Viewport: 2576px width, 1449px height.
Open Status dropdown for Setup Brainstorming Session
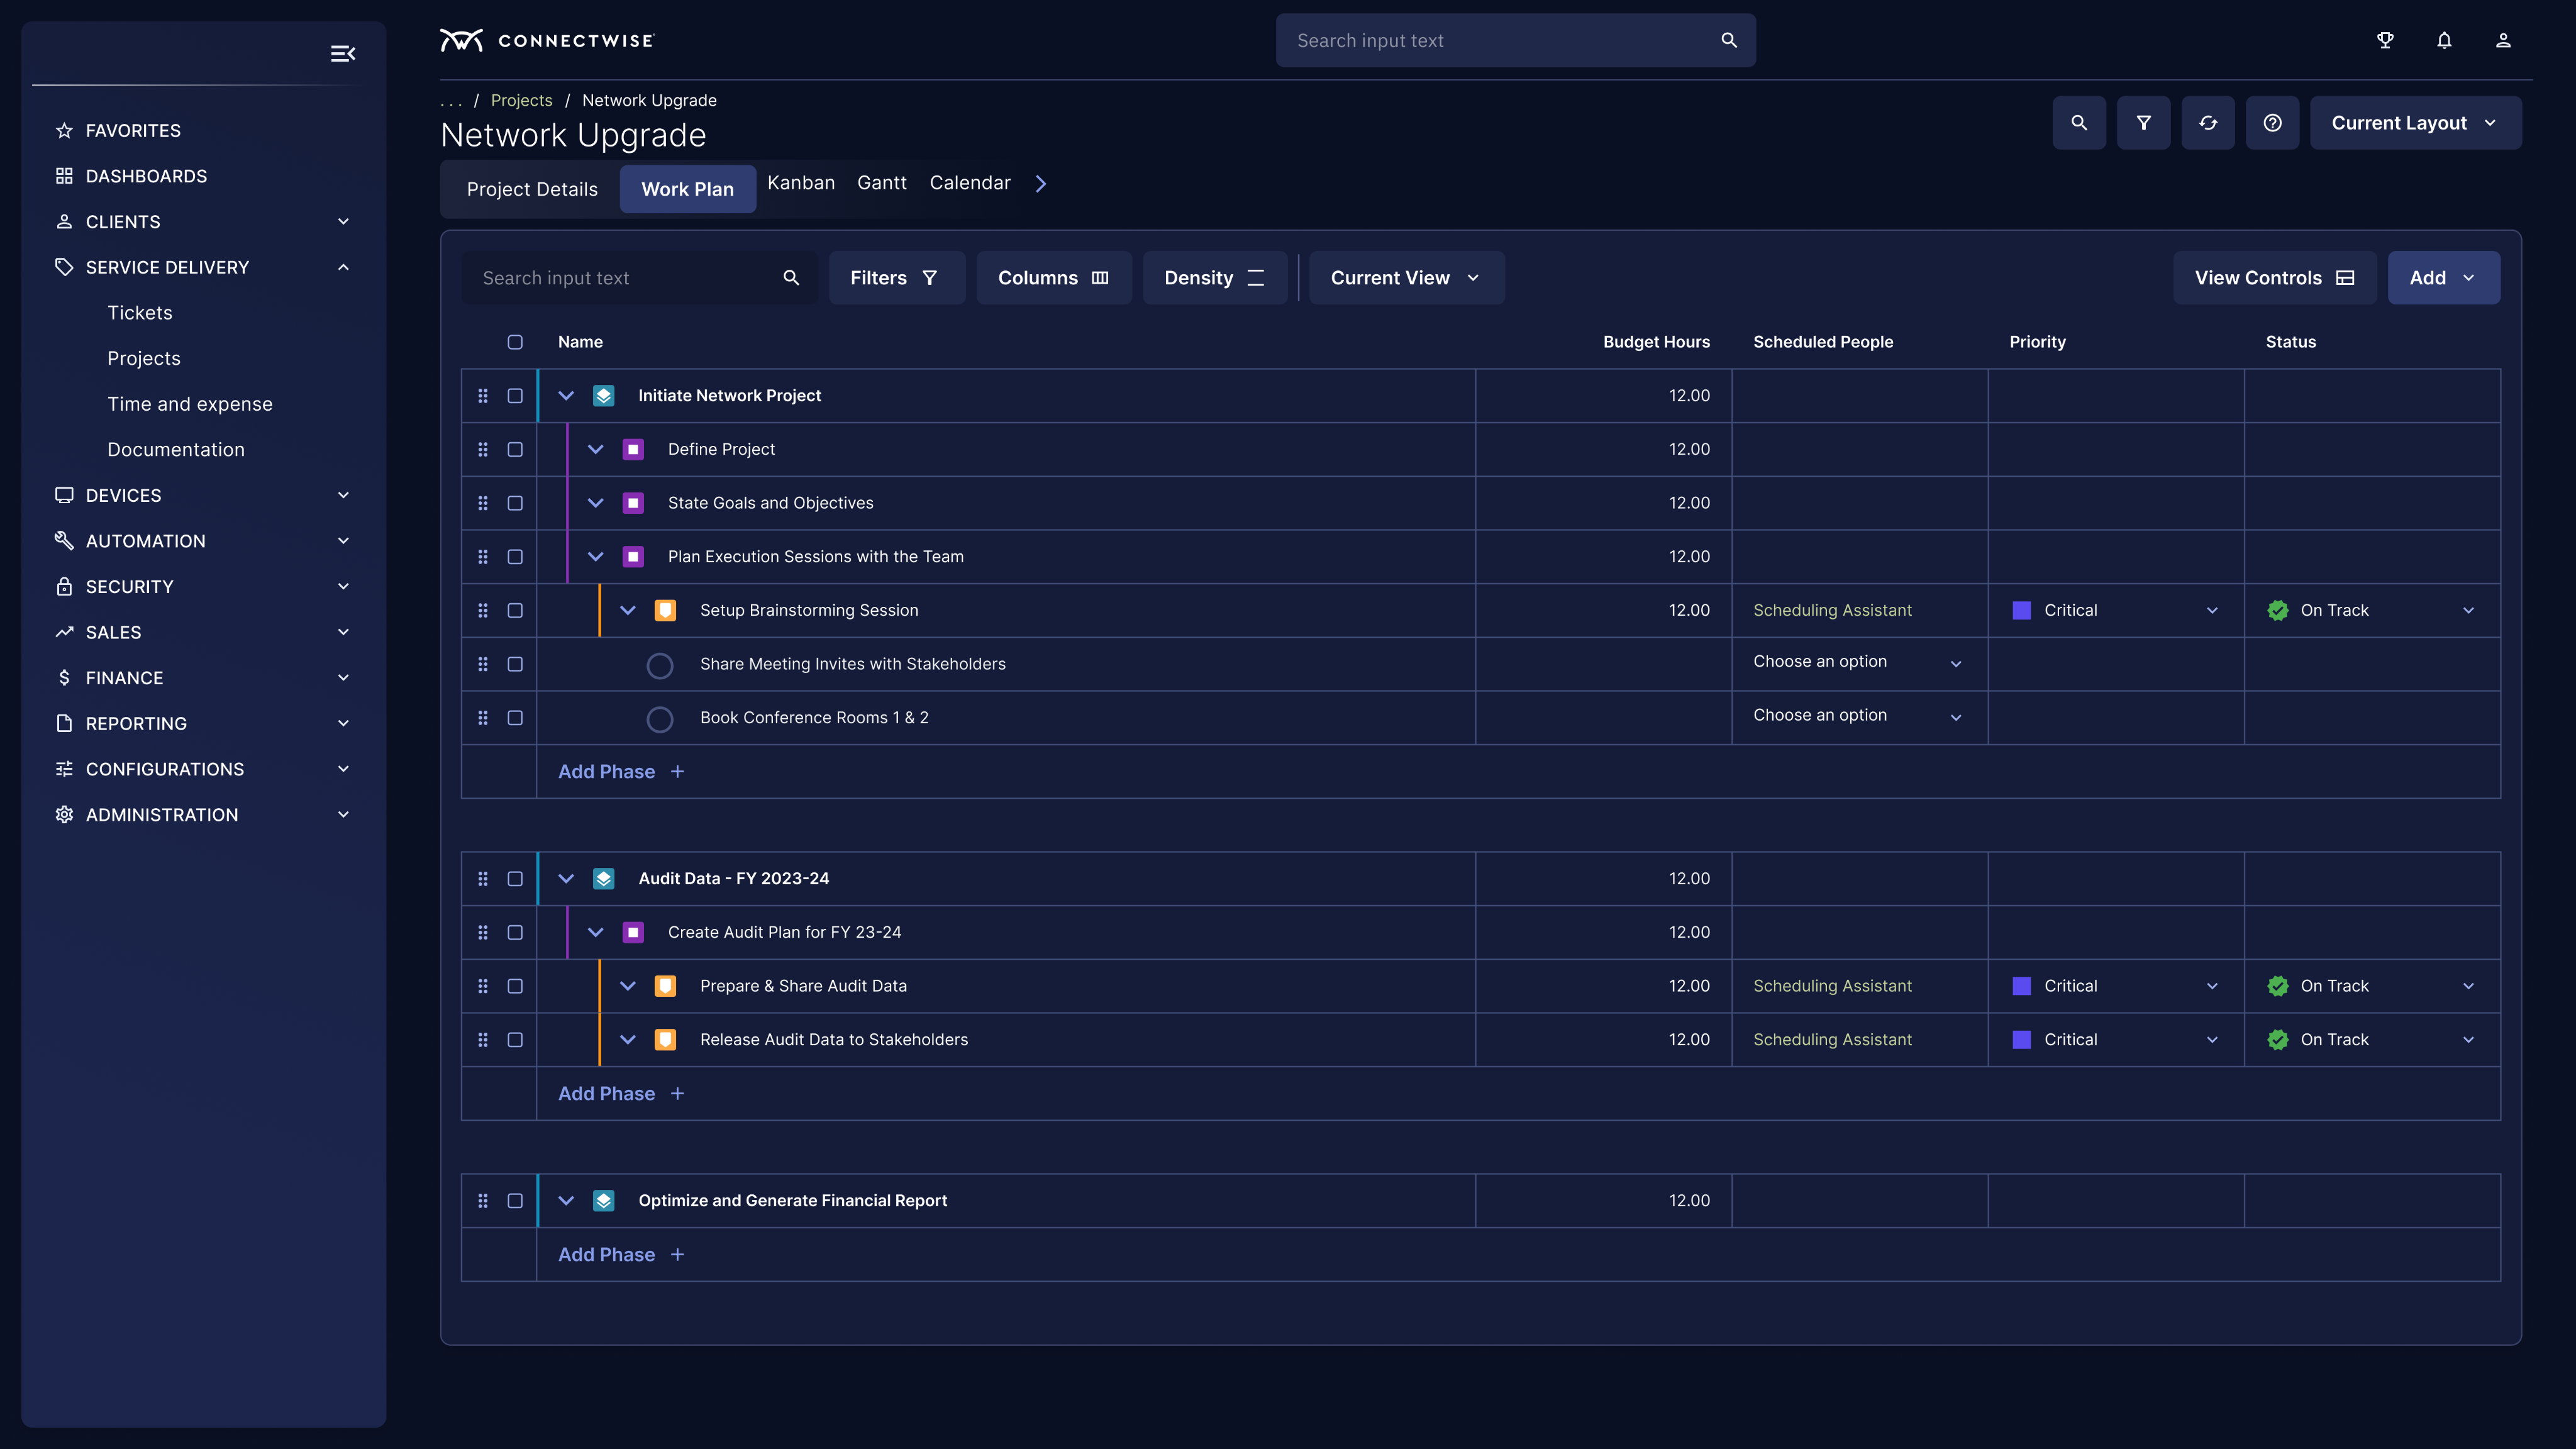2468,611
